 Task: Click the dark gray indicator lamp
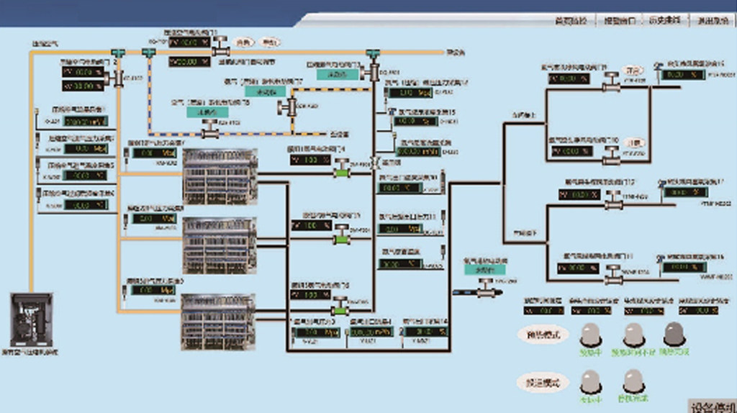pos(674,333)
